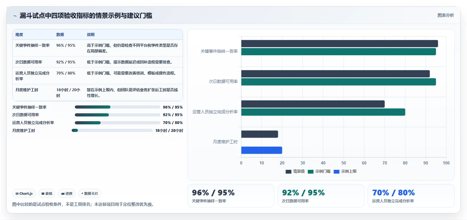Toggle 示例门槛 legend series
467x220 pixels.
click(x=319, y=171)
